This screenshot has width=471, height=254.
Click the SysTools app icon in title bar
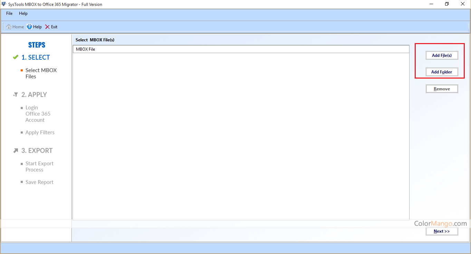(4, 4)
